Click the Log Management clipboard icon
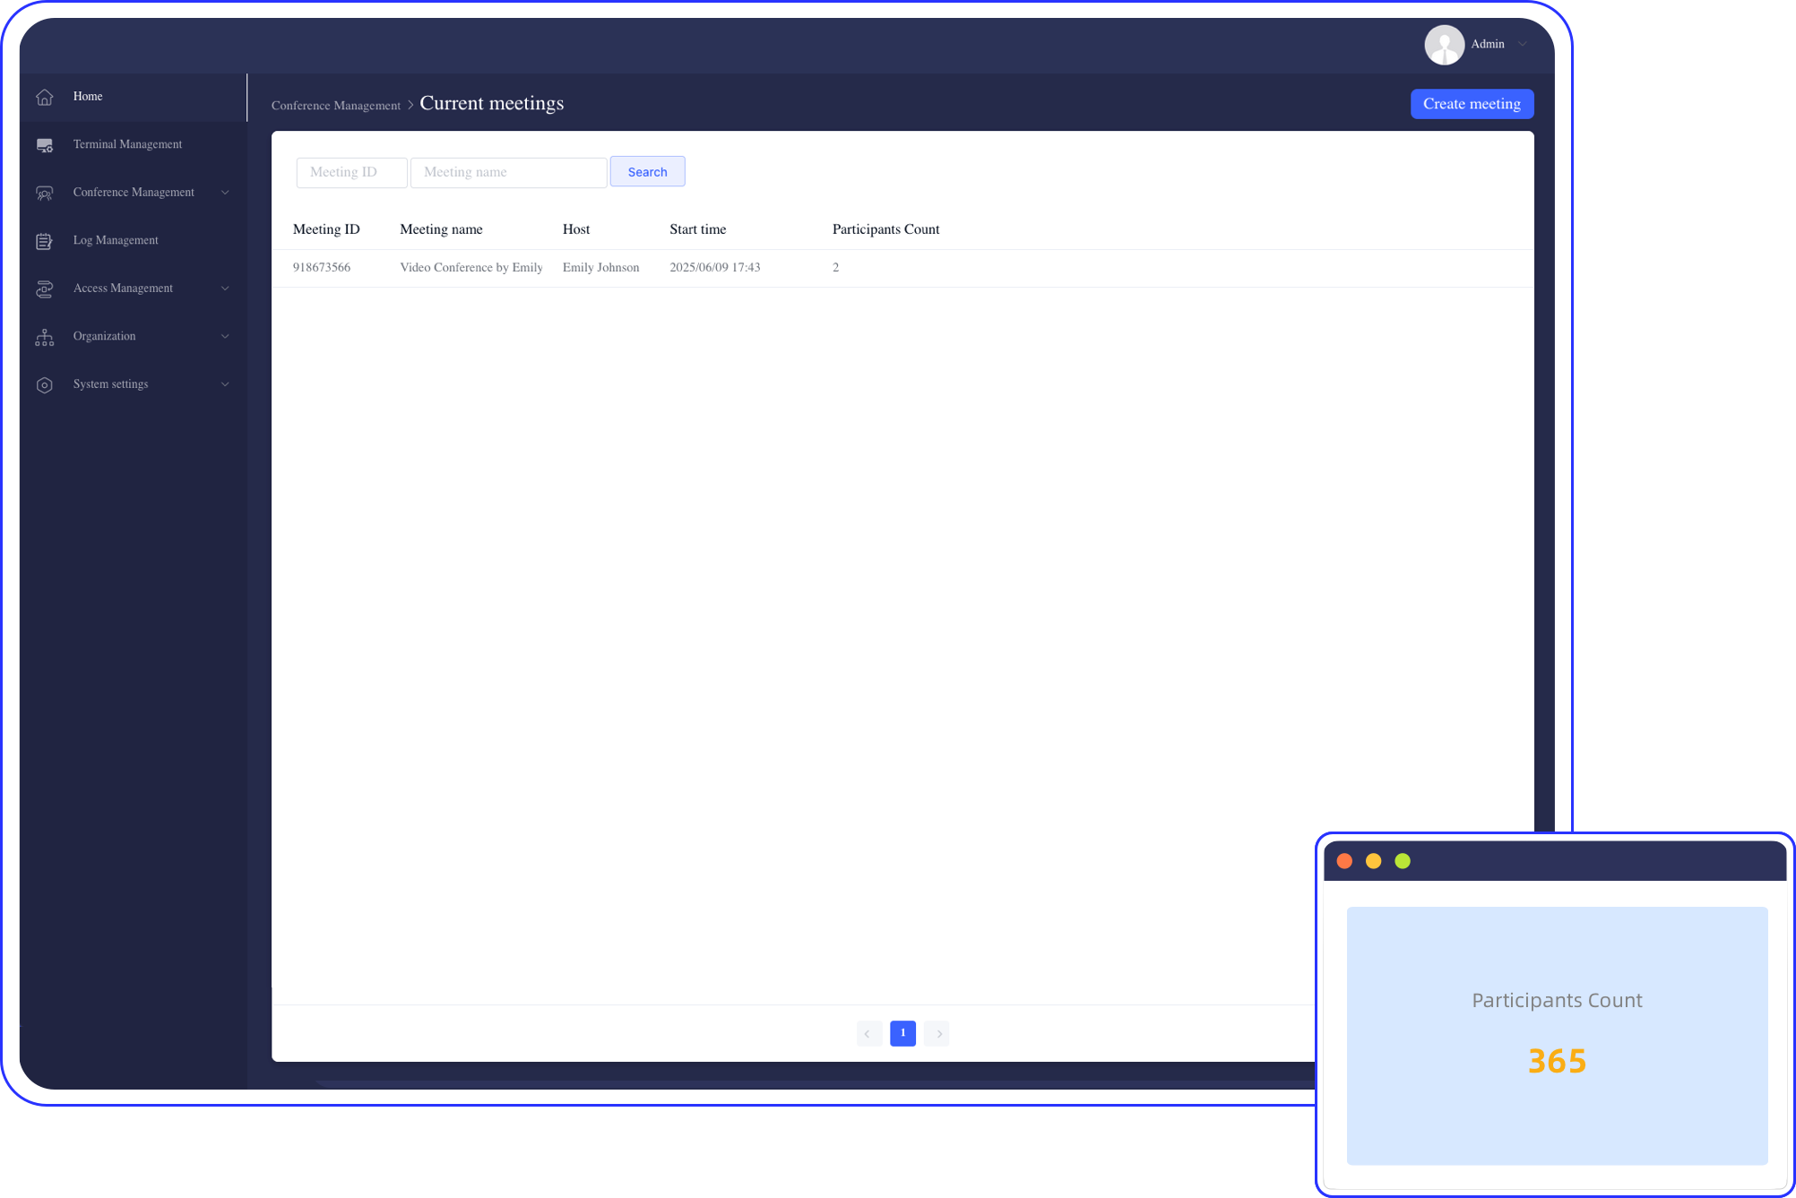 point(45,239)
